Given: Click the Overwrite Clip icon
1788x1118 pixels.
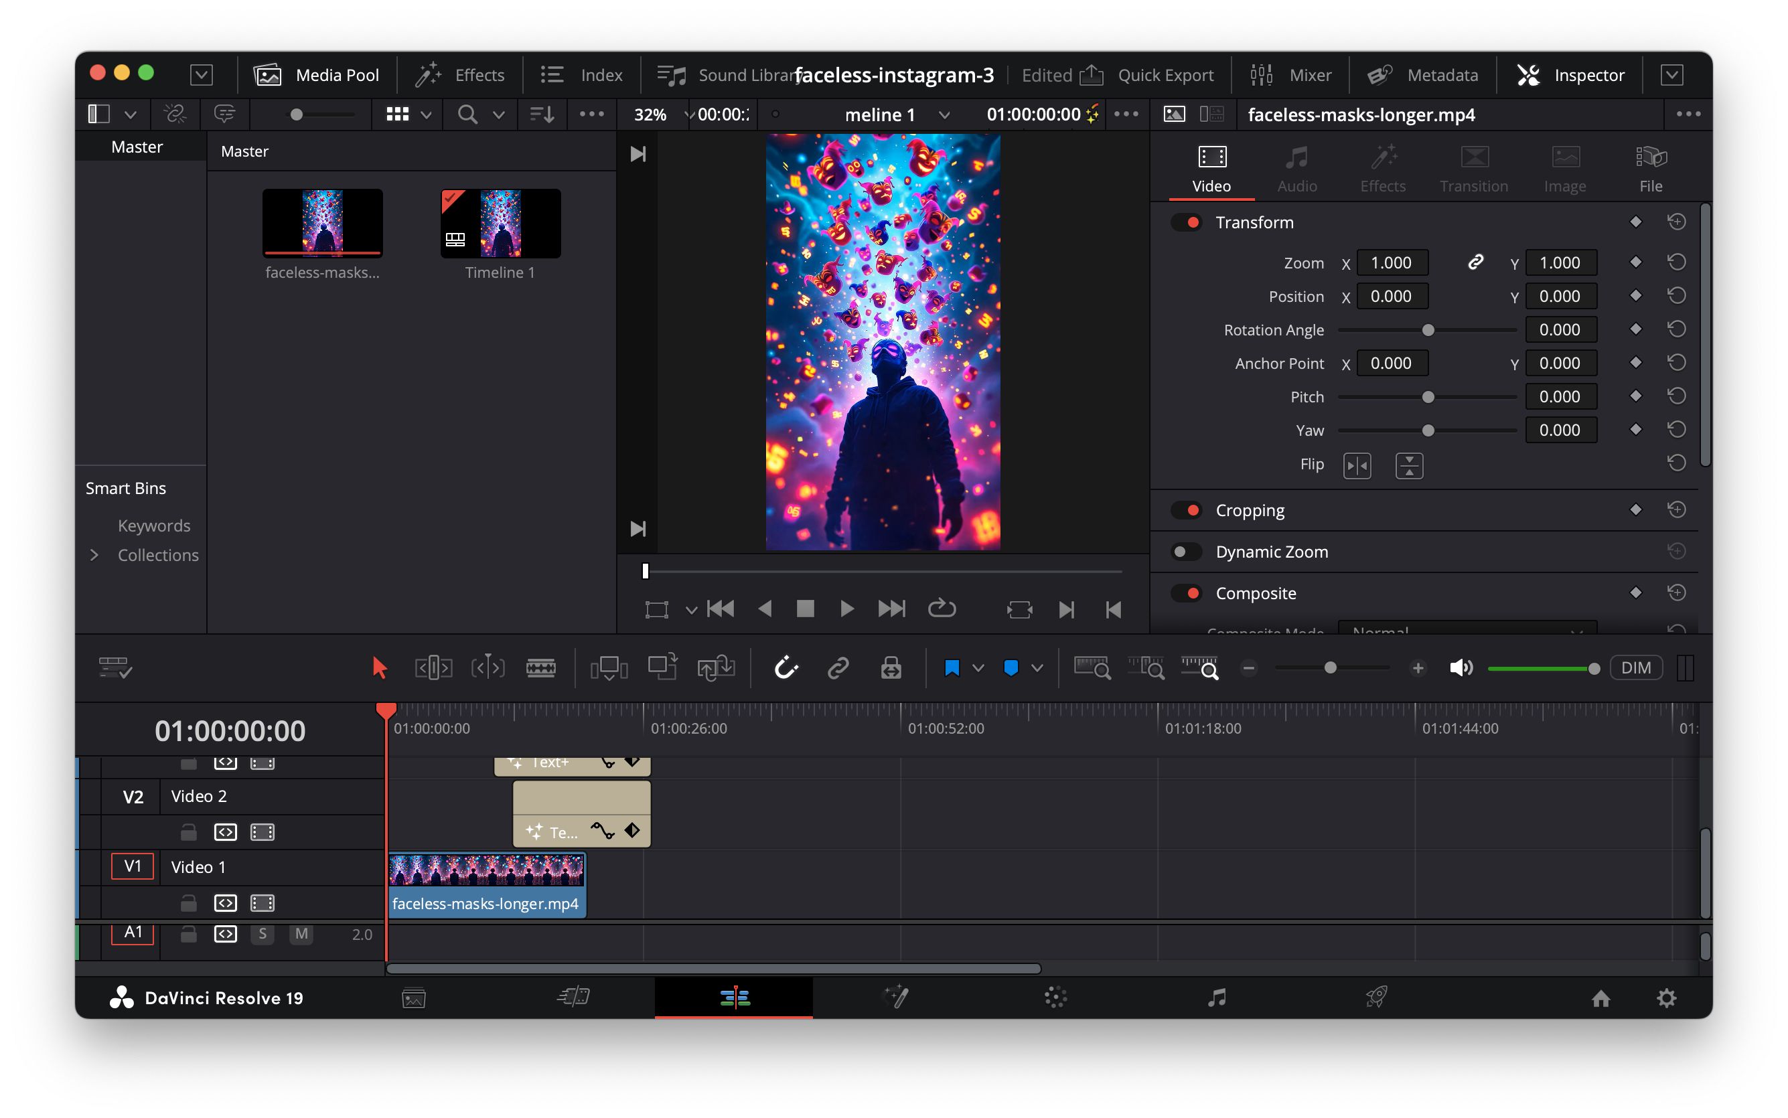Looking at the screenshot, I should click(662, 666).
